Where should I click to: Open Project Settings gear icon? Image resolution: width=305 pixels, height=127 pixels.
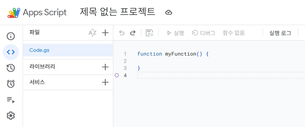[x=11, y=116]
